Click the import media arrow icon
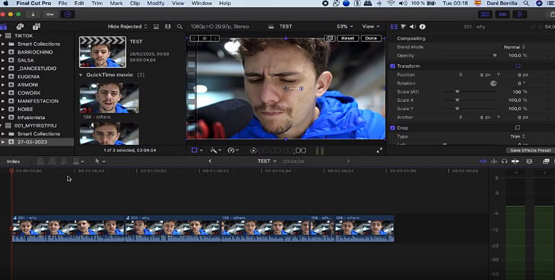Screen dimensions: 555x280 click(x=33, y=14)
